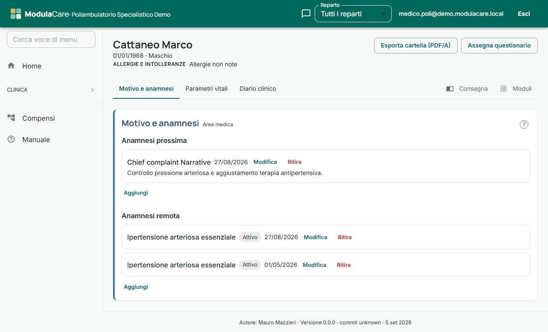
Task: Open the chat messages icon in header
Action: (306, 14)
